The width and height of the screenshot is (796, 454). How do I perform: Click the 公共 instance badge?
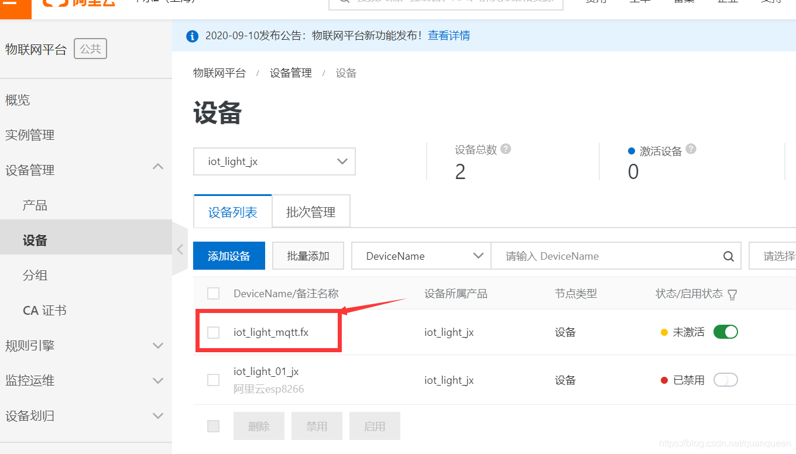coord(90,49)
